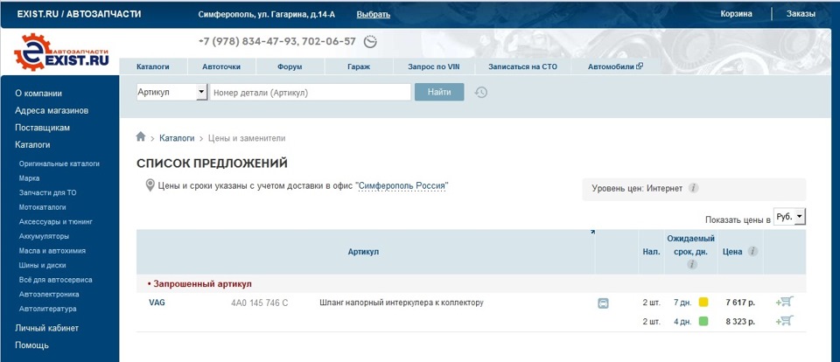The width and height of the screenshot is (840, 362).
Task: Open Поставщикам in sidebar
Action: [x=42, y=128]
